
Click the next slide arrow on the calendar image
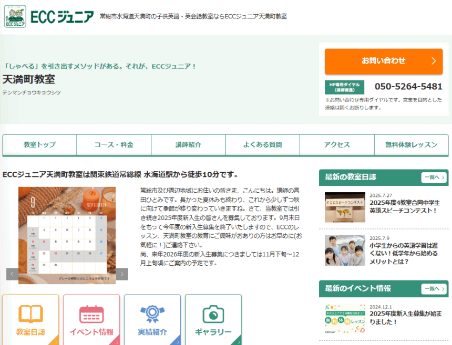[x=122, y=274]
